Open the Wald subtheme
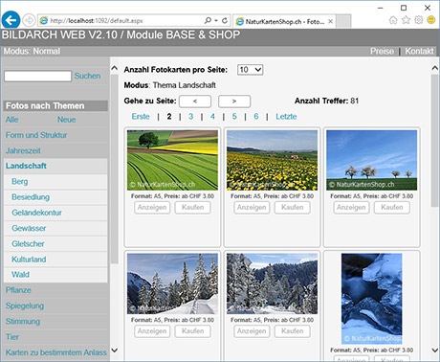440x362 pixels. 20,275
